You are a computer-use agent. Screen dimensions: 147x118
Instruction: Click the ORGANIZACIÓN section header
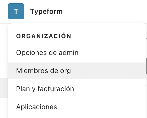pyautogui.click(x=44, y=36)
